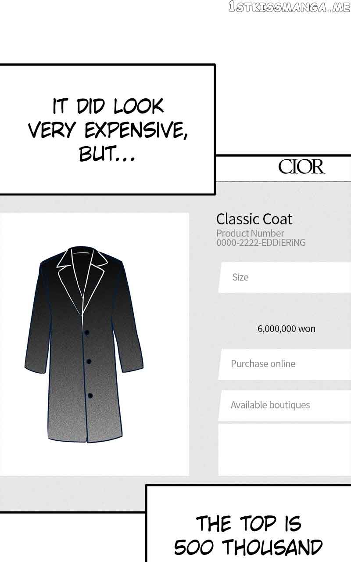Click the Classic Coat product title

click(254, 219)
